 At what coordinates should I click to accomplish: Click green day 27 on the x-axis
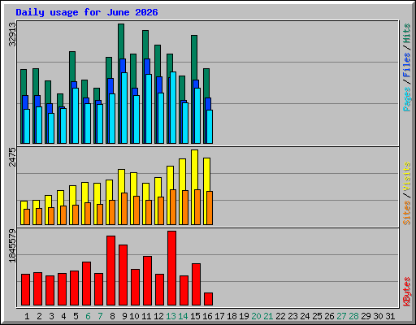pyautogui.click(x=341, y=316)
